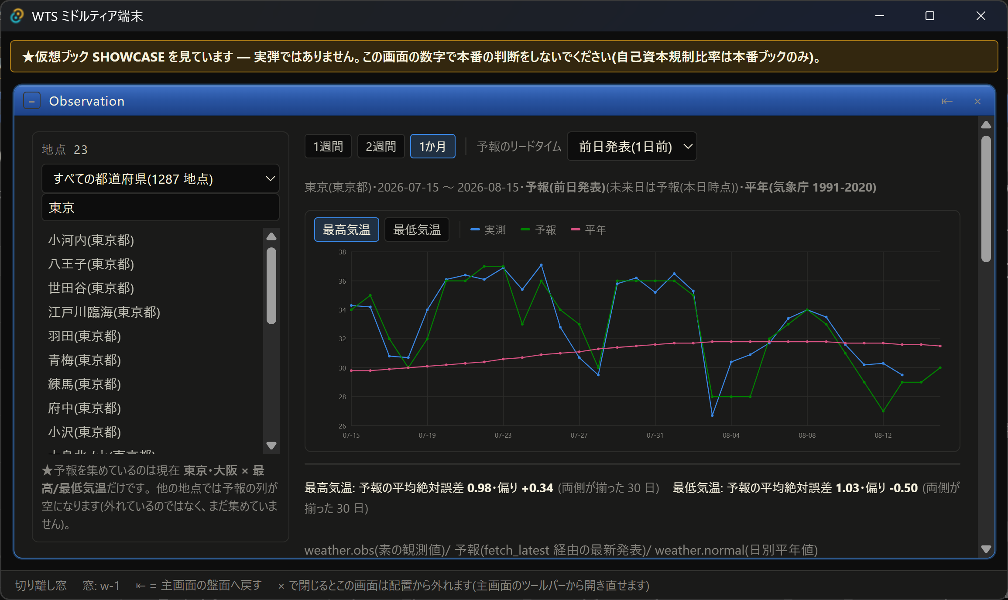Switch to 最低気温 chart
Image resolution: width=1008 pixels, height=600 pixels.
tap(417, 230)
